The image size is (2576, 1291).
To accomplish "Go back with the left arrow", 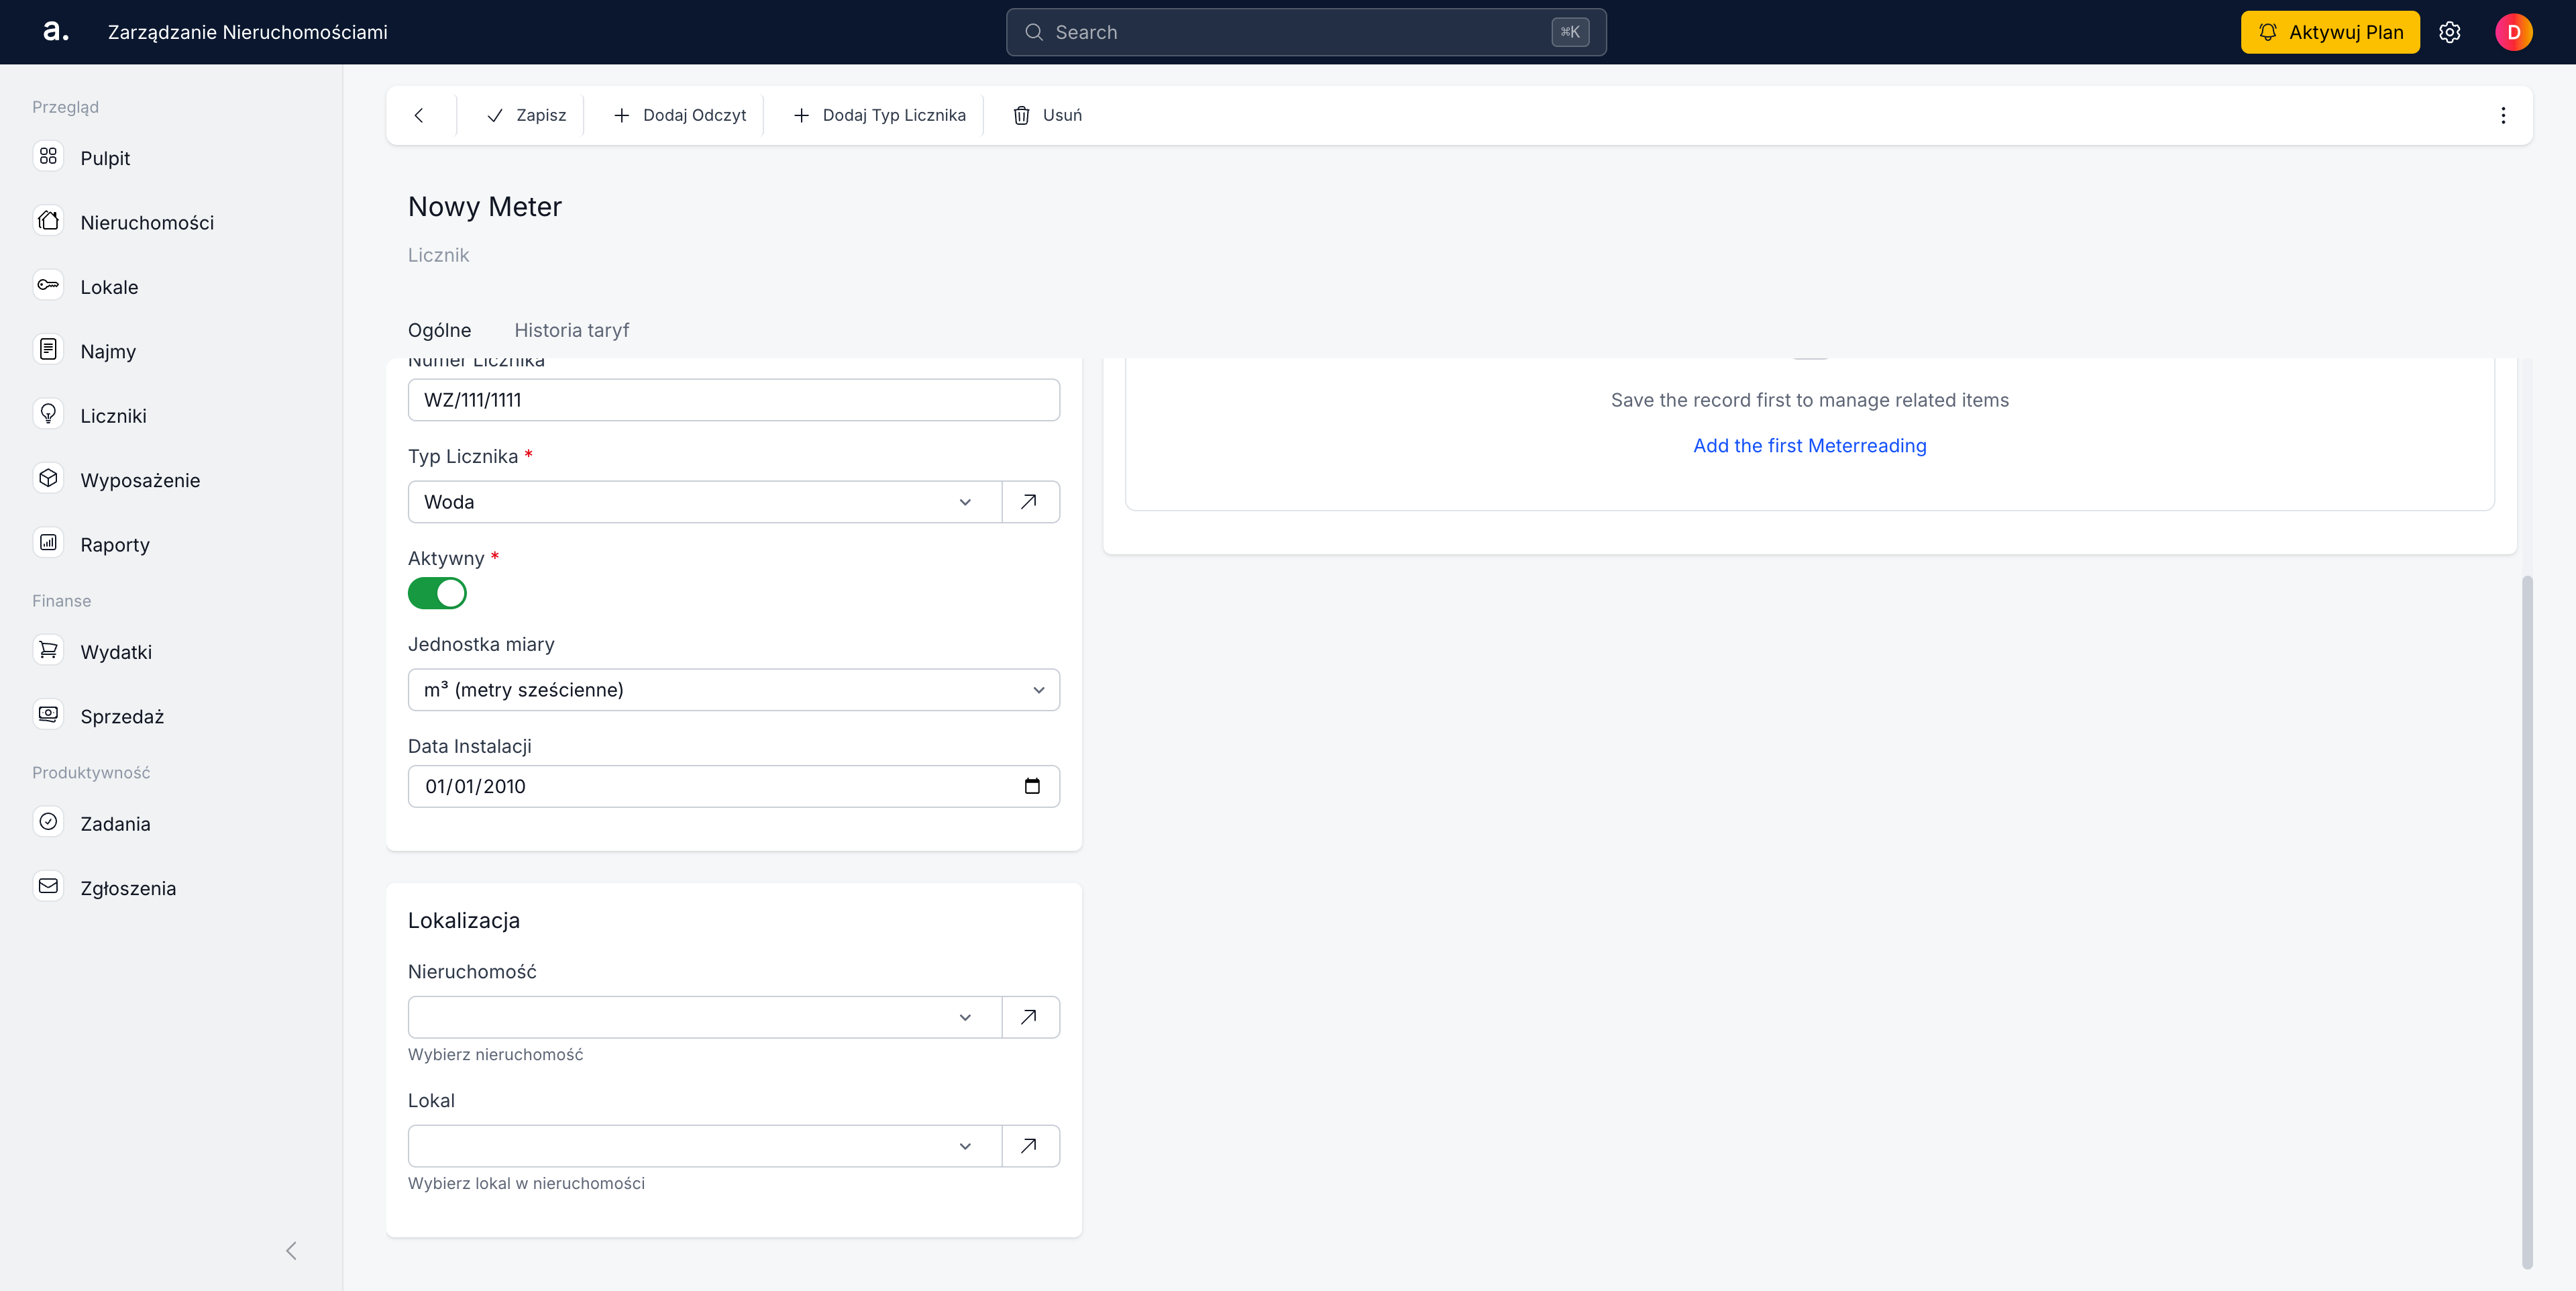I will click(x=419, y=115).
